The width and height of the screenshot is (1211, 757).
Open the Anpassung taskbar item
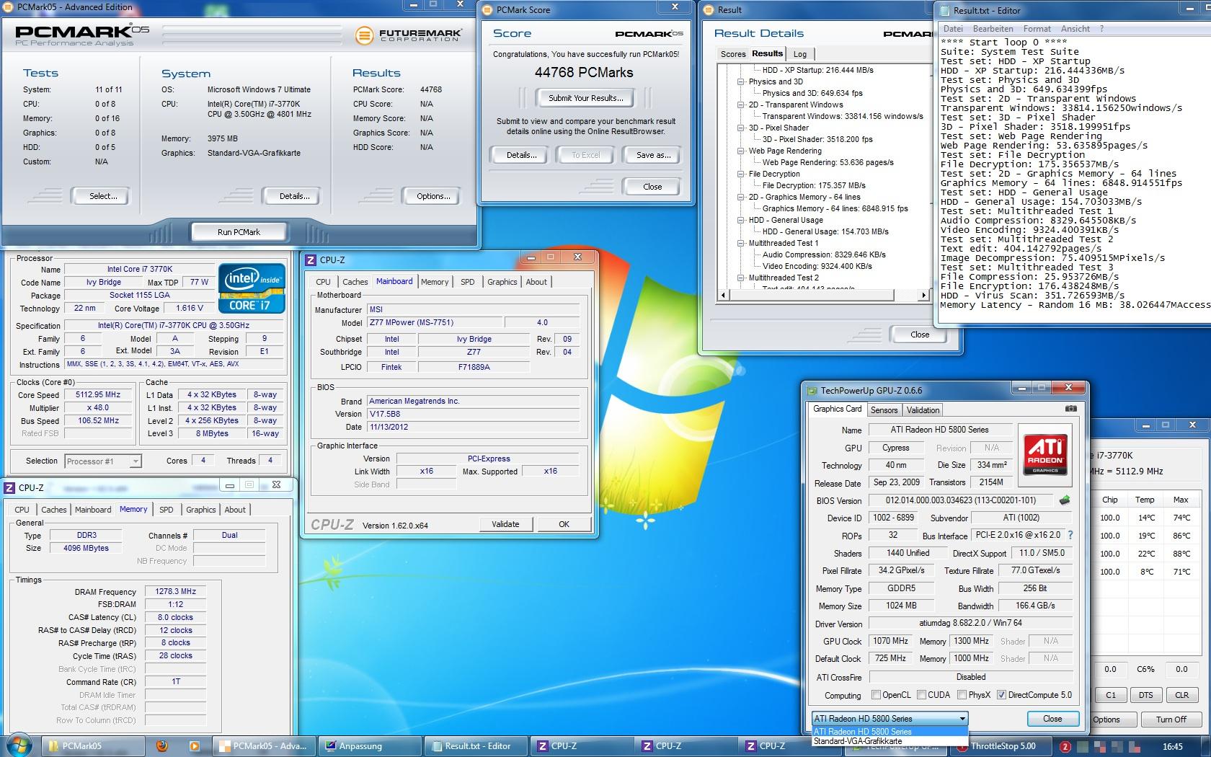coord(370,746)
